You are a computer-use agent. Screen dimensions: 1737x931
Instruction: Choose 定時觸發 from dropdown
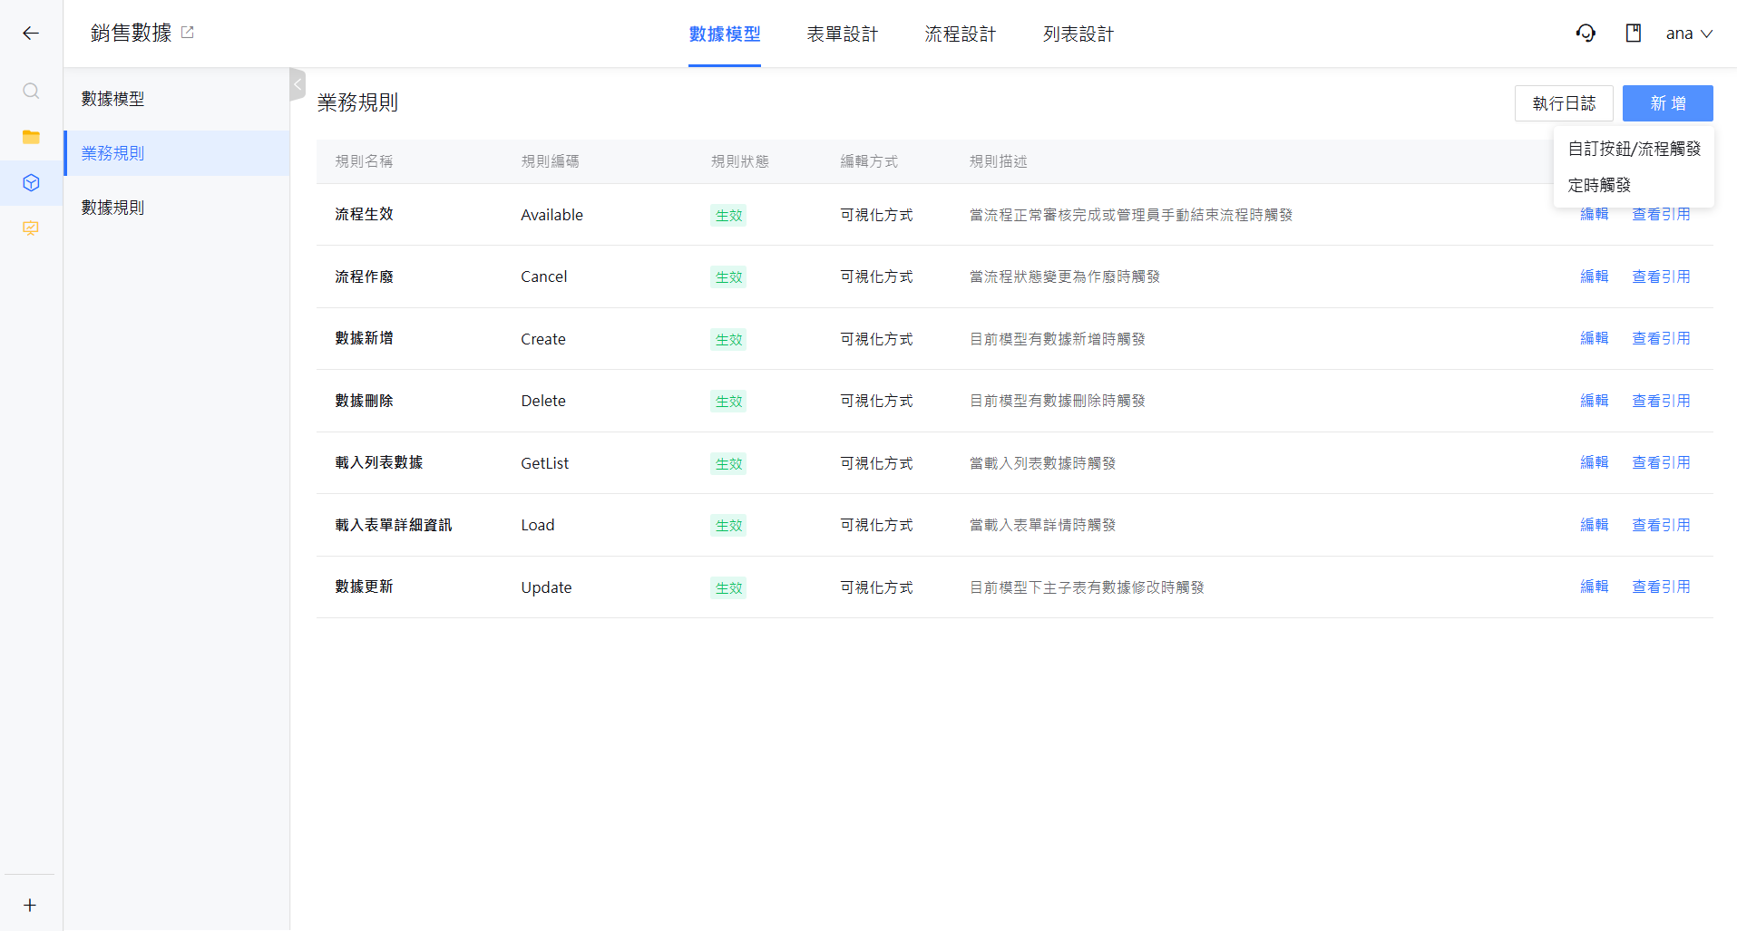1635,185
